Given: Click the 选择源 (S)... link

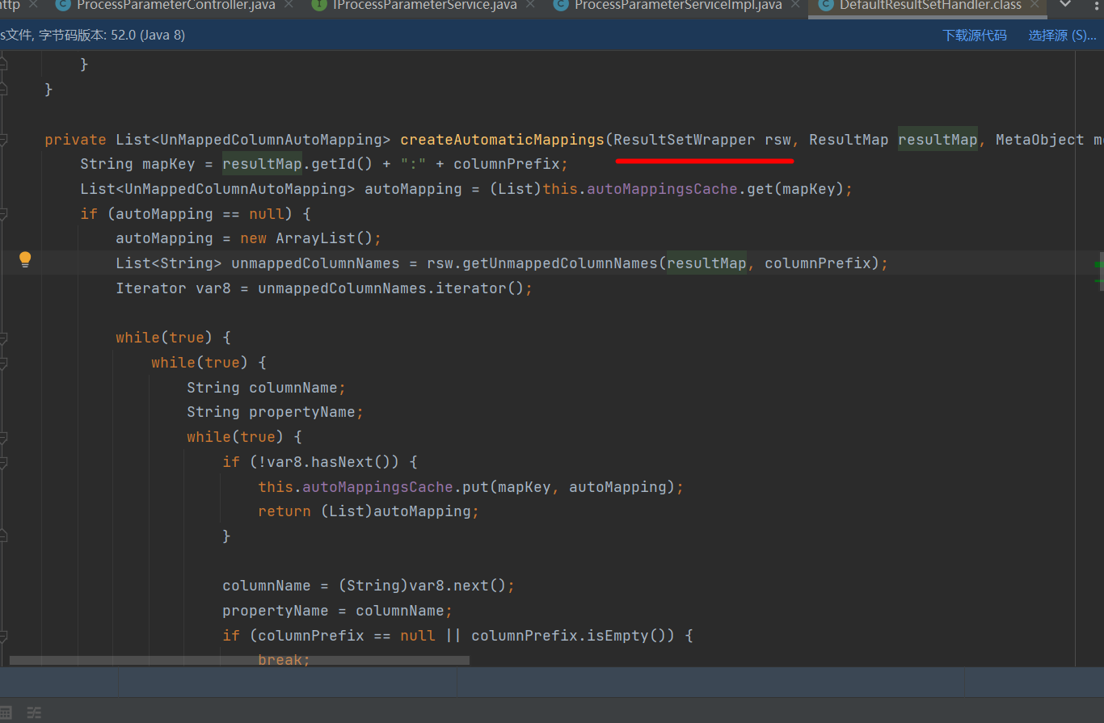Looking at the screenshot, I should [x=1062, y=36].
